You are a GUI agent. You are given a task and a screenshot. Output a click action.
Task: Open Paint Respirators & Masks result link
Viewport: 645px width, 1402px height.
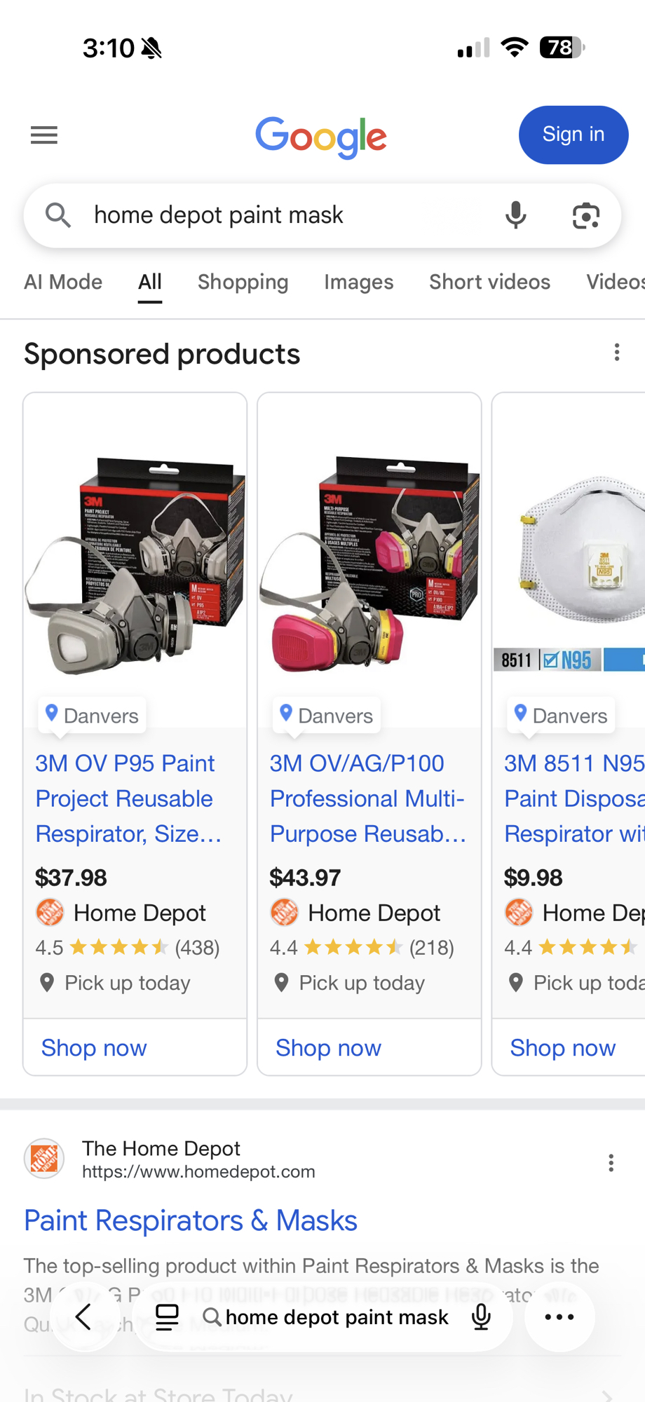tap(191, 1220)
